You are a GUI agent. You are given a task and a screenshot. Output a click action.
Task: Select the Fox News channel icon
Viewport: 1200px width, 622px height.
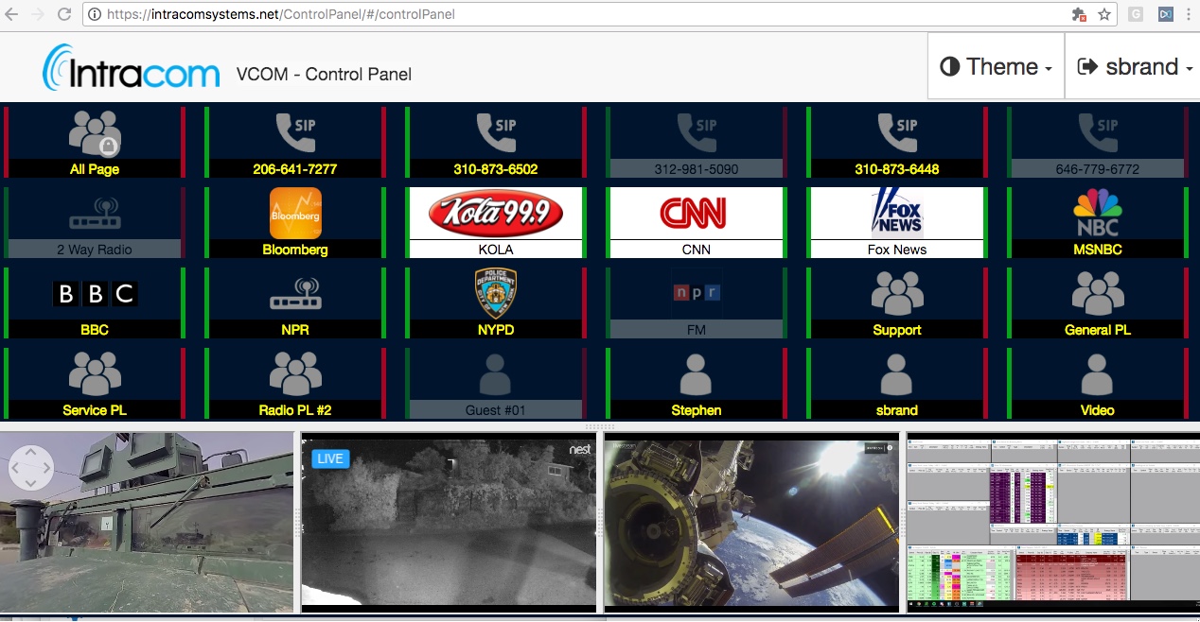coord(896,214)
